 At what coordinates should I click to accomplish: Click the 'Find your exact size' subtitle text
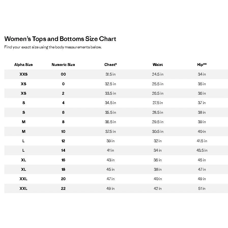pyautogui.click(x=53, y=47)
